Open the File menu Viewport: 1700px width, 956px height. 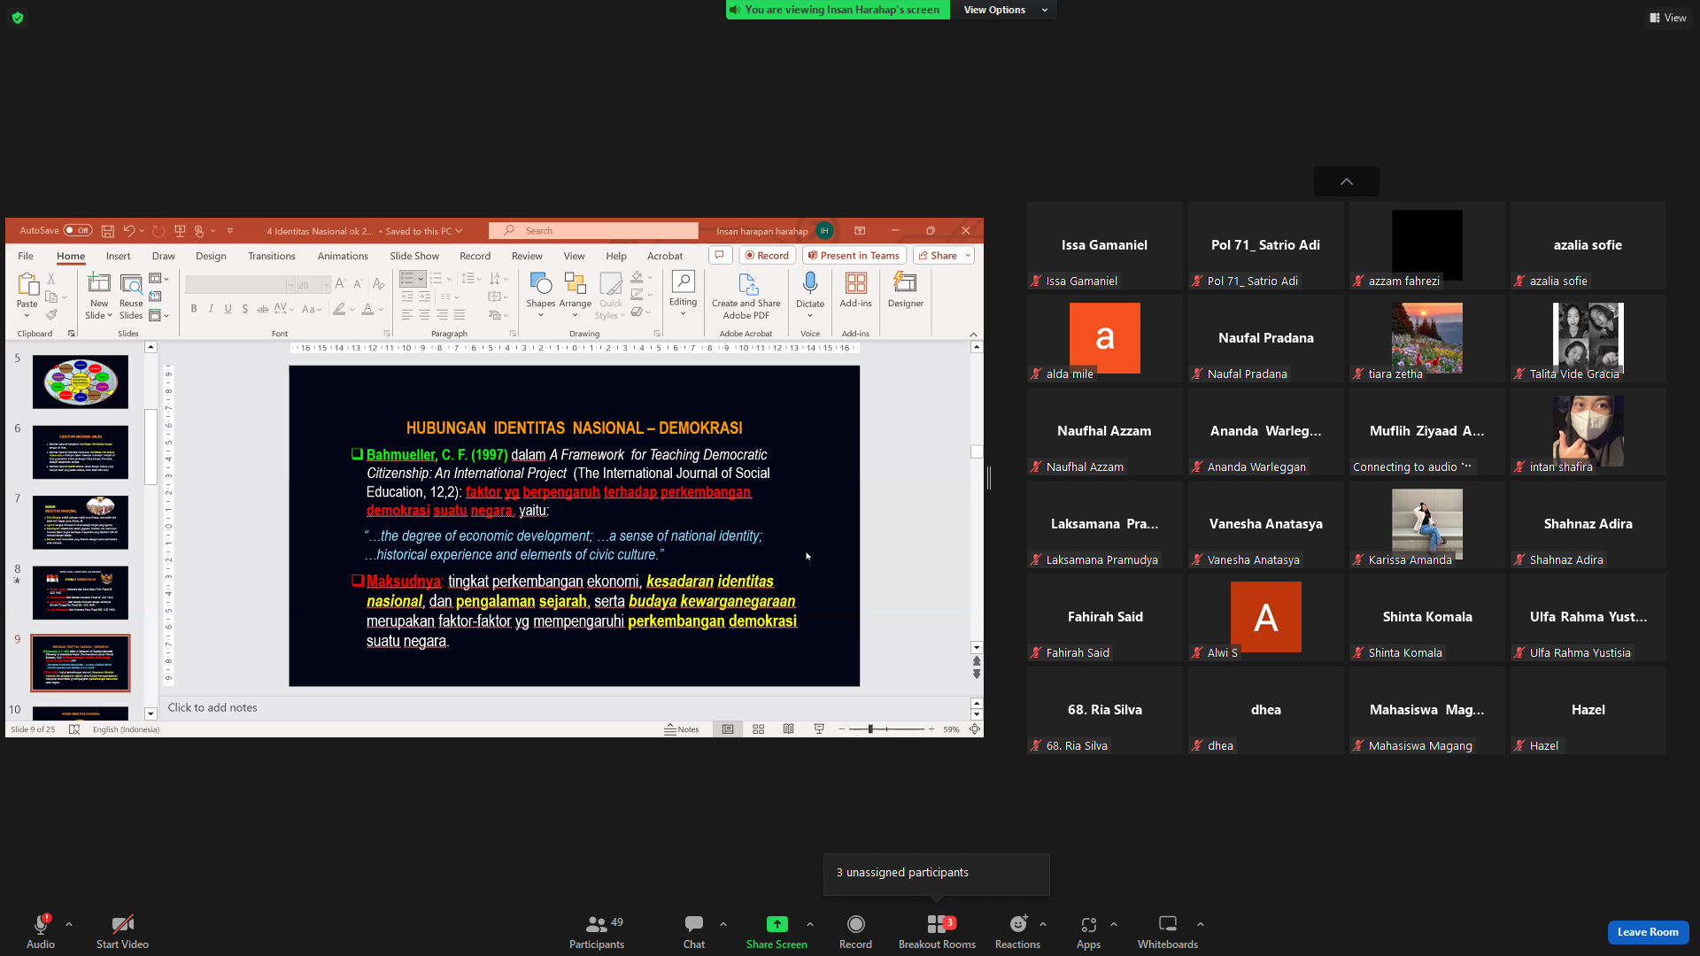pos(26,256)
